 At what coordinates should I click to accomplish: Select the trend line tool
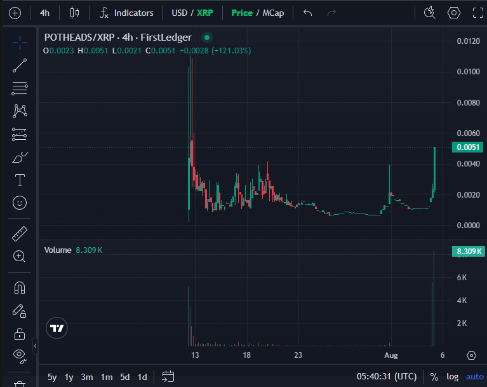tap(20, 65)
